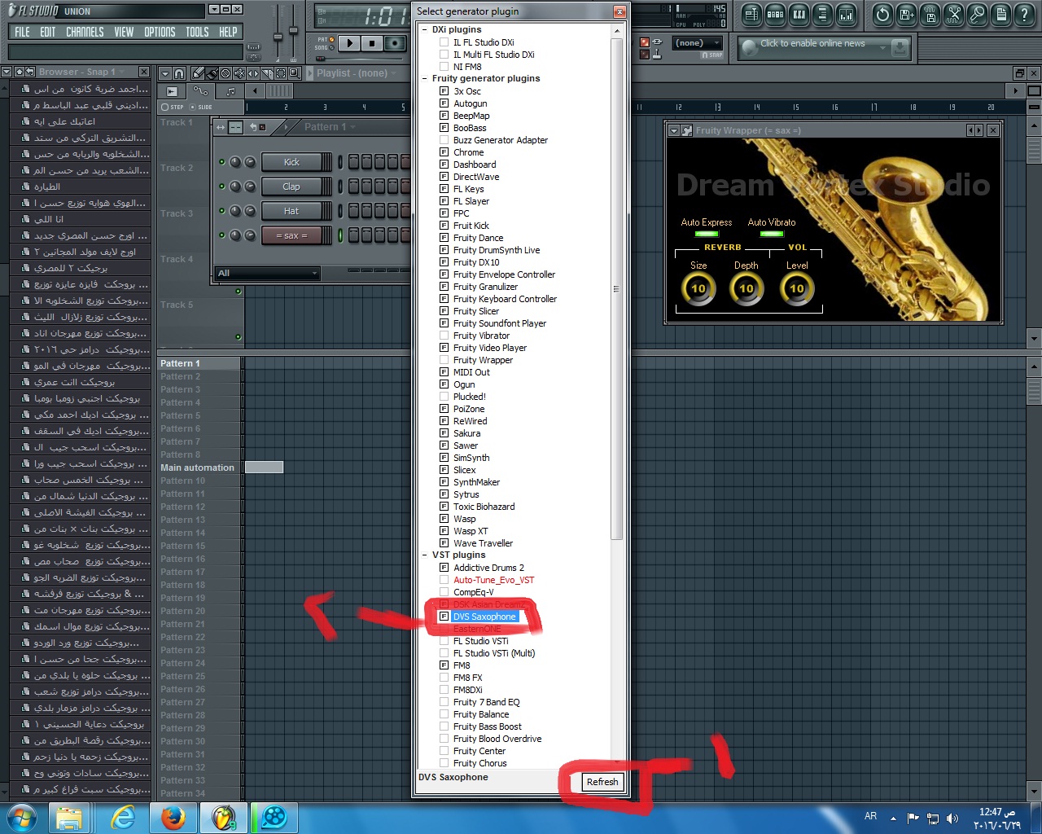
Task: Toggle the 3x Osc favorite checkbox
Action: point(444,91)
